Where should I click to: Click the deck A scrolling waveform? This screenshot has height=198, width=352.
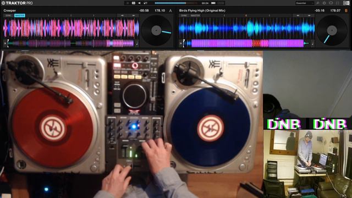[71, 28]
